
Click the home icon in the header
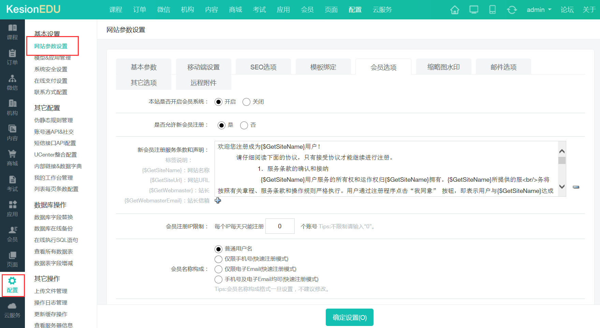pos(454,10)
